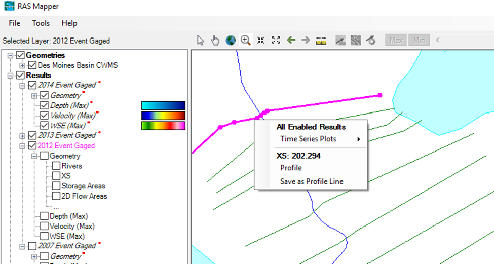Activate the pan hand tool
This screenshot has width=494, height=264.
pos(215,41)
